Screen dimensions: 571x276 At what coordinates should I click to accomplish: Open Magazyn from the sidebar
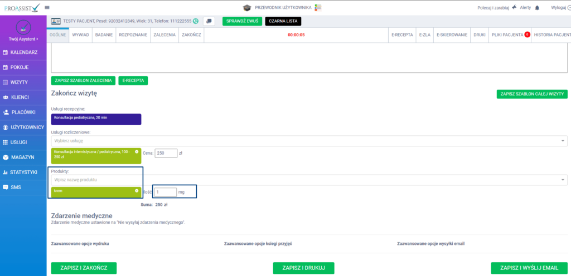[x=23, y=157]
